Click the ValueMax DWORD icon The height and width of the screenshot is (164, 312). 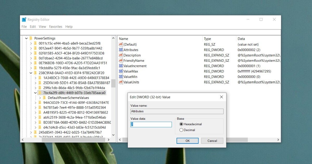coord(121,71)
